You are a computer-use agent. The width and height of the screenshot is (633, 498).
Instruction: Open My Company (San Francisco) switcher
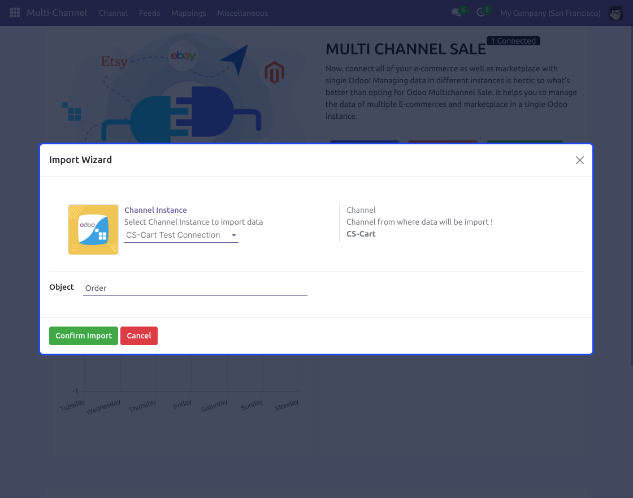pos(550,13)
